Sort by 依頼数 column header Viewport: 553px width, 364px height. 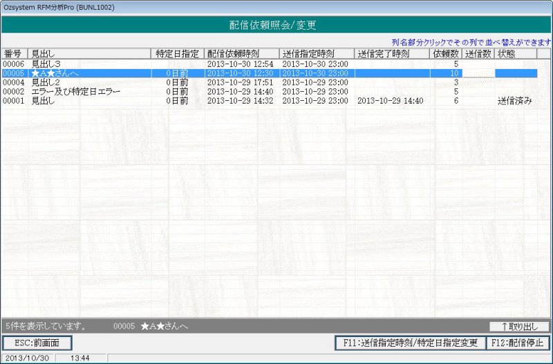coord(446,54)
